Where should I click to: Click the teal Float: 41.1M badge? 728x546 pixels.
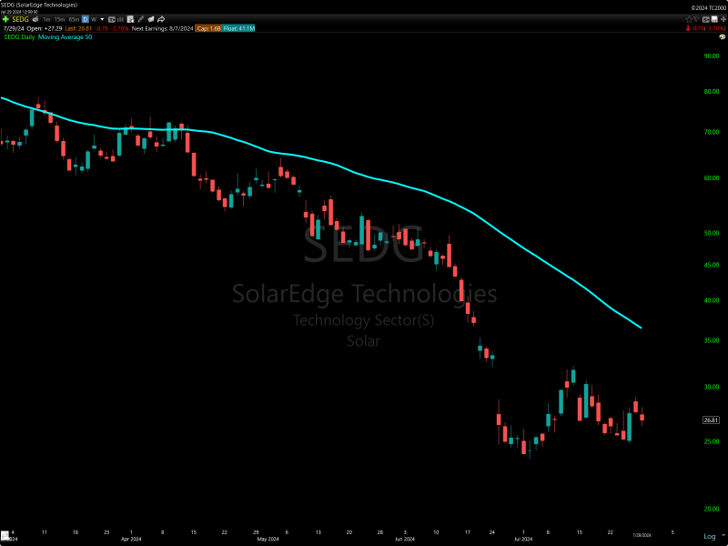click(x=238, y=28)
